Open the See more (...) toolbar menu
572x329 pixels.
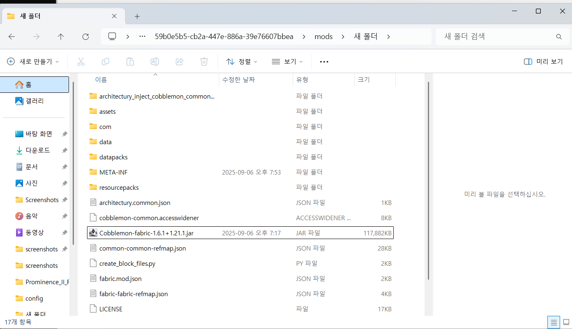point(324,62)
